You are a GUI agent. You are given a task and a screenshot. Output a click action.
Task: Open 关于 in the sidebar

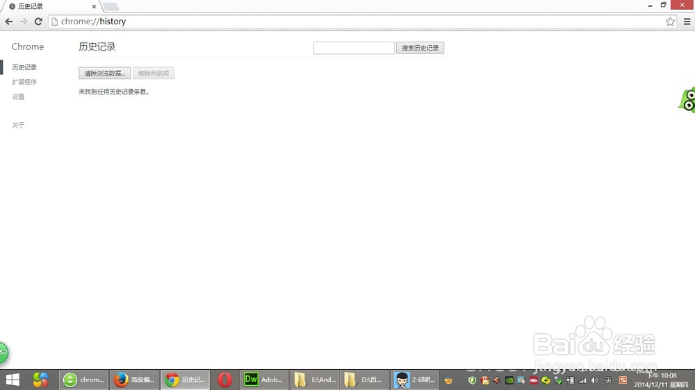(18, 126)
